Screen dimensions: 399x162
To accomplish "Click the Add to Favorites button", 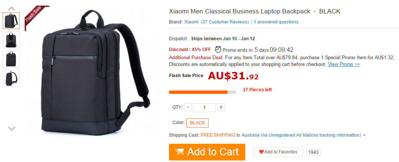I will (278, 152).
